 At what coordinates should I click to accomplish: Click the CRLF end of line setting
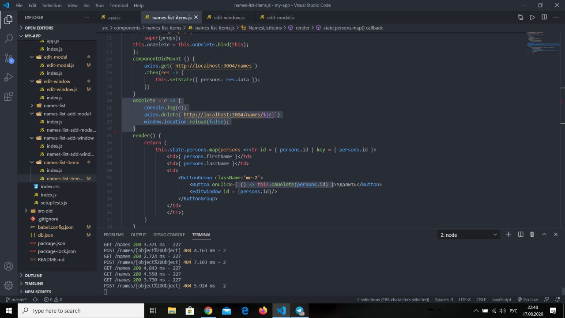pos(481,299)
